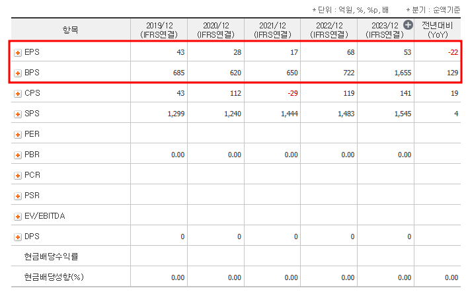
Task: Select BPS 2020/12 value 620
Action: (235, 73)
